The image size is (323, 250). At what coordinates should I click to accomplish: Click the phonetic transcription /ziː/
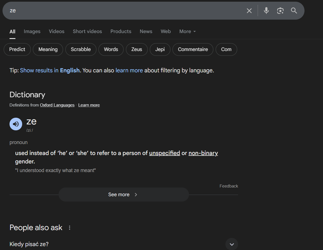pos(30,130)
